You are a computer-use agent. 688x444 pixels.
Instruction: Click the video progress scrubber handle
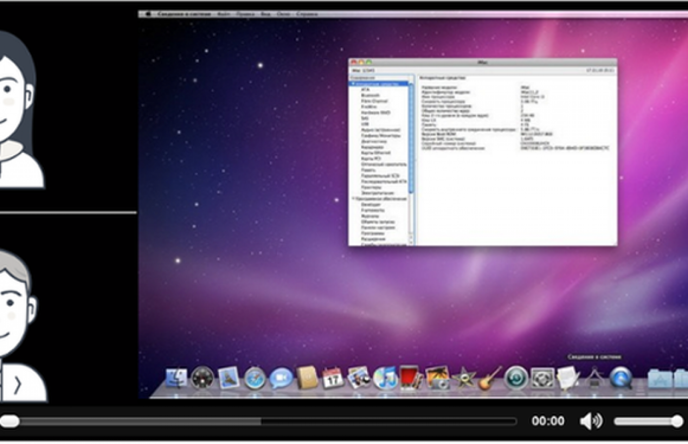point(9,421)
